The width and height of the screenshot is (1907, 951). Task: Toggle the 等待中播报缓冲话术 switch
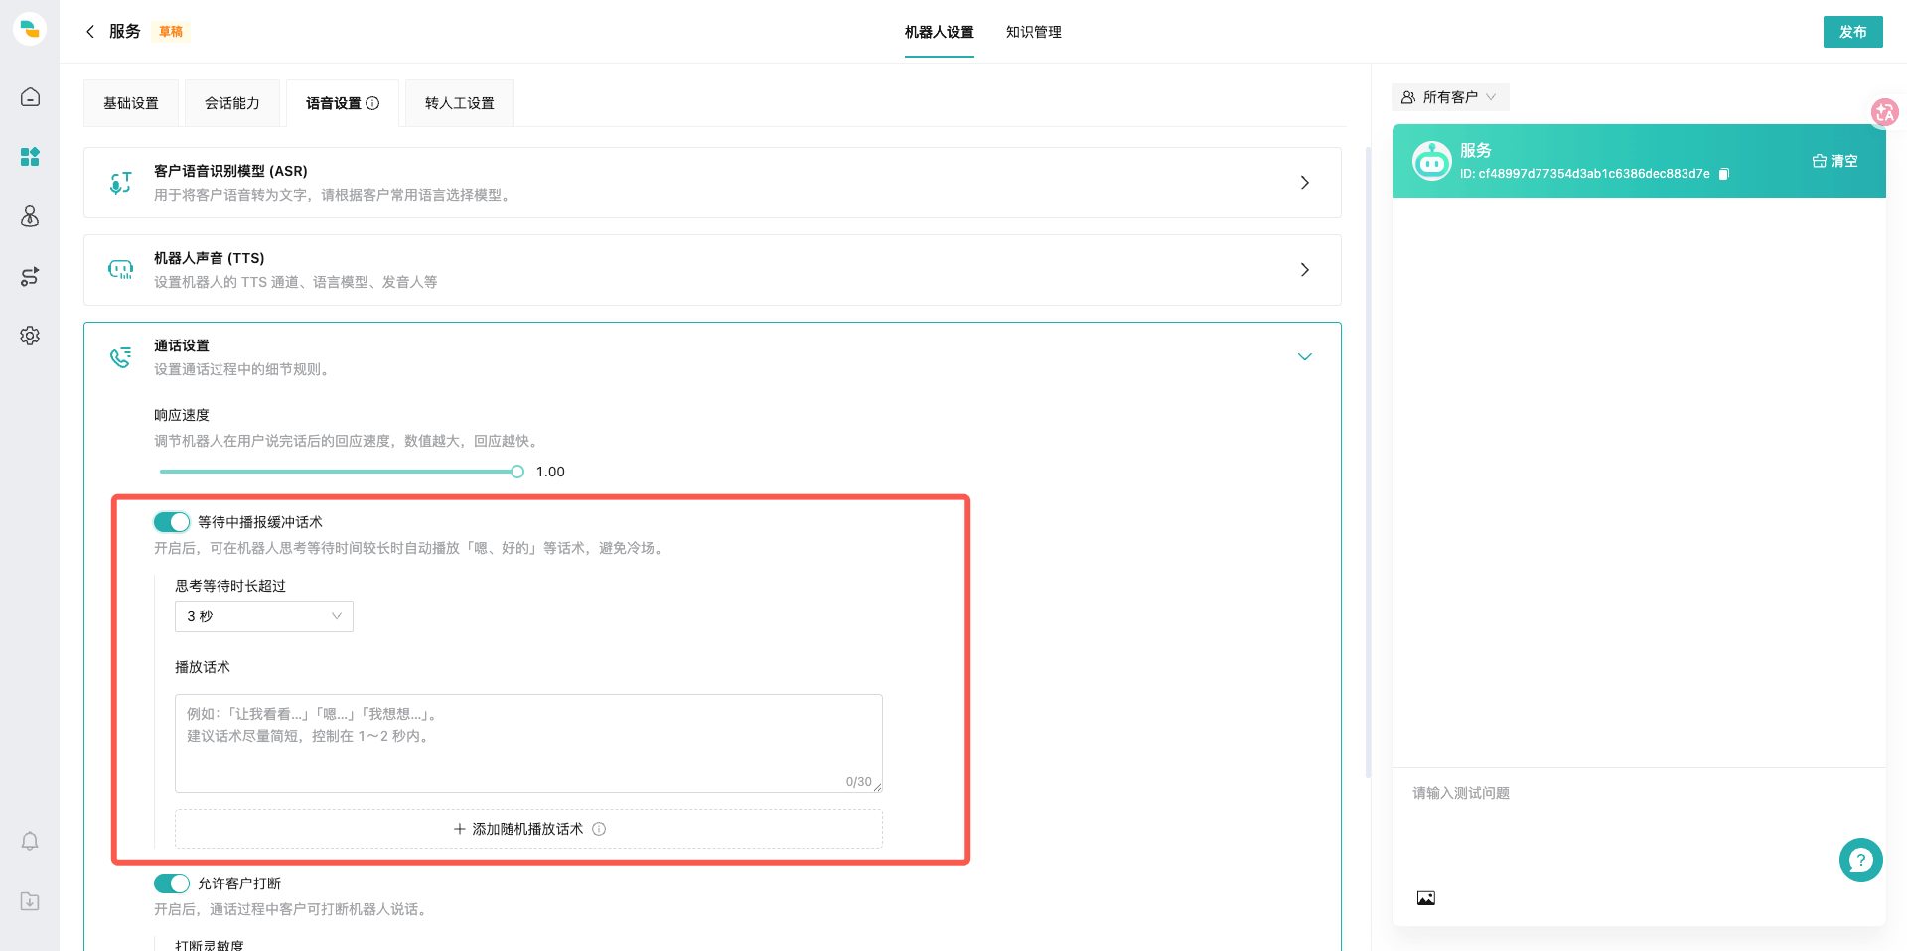click(x=172, y=522)
